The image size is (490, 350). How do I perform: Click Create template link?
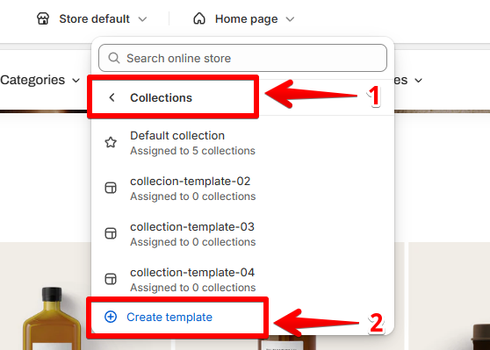[x=169, y=318]
